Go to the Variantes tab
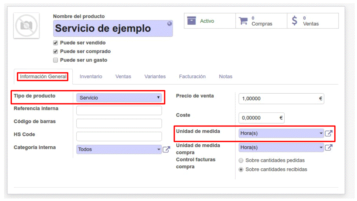Image resolution: width=357 pixels, height=201 pixels. click(155, 77)
